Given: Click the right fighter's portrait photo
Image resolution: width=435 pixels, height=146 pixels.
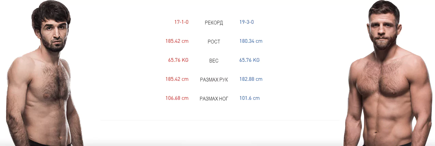Looking at the screenshot, I should 389,73.
